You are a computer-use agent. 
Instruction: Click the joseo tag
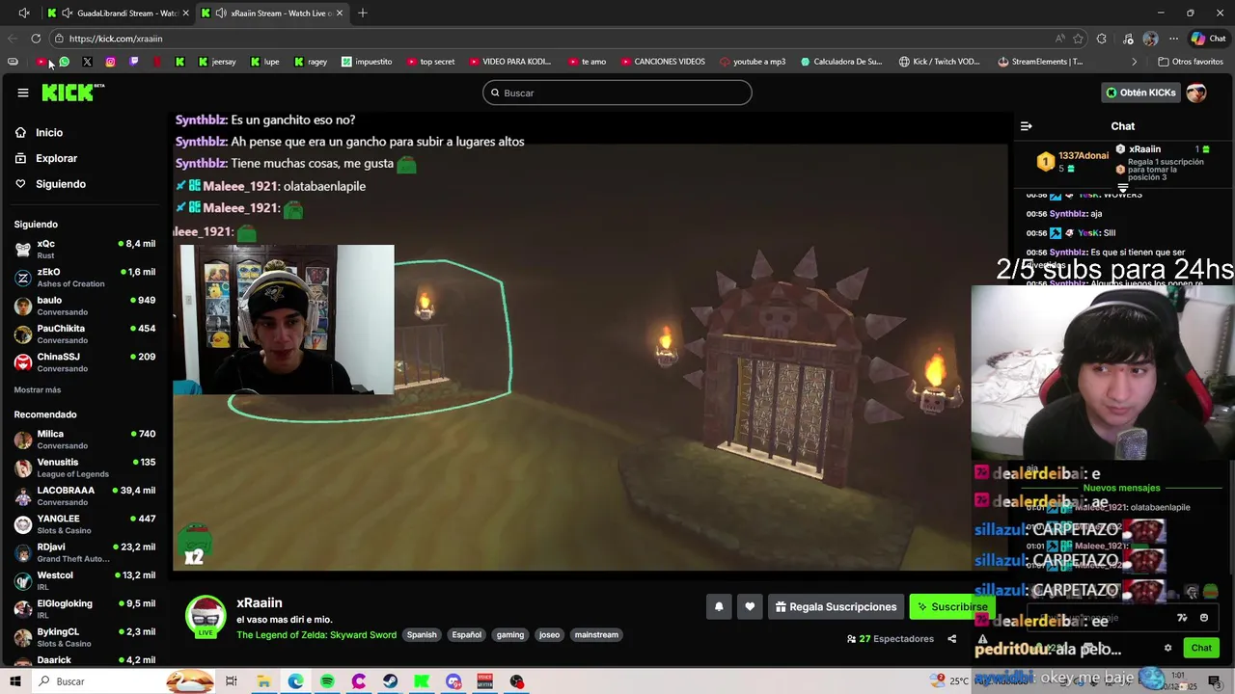pos(549,635)
